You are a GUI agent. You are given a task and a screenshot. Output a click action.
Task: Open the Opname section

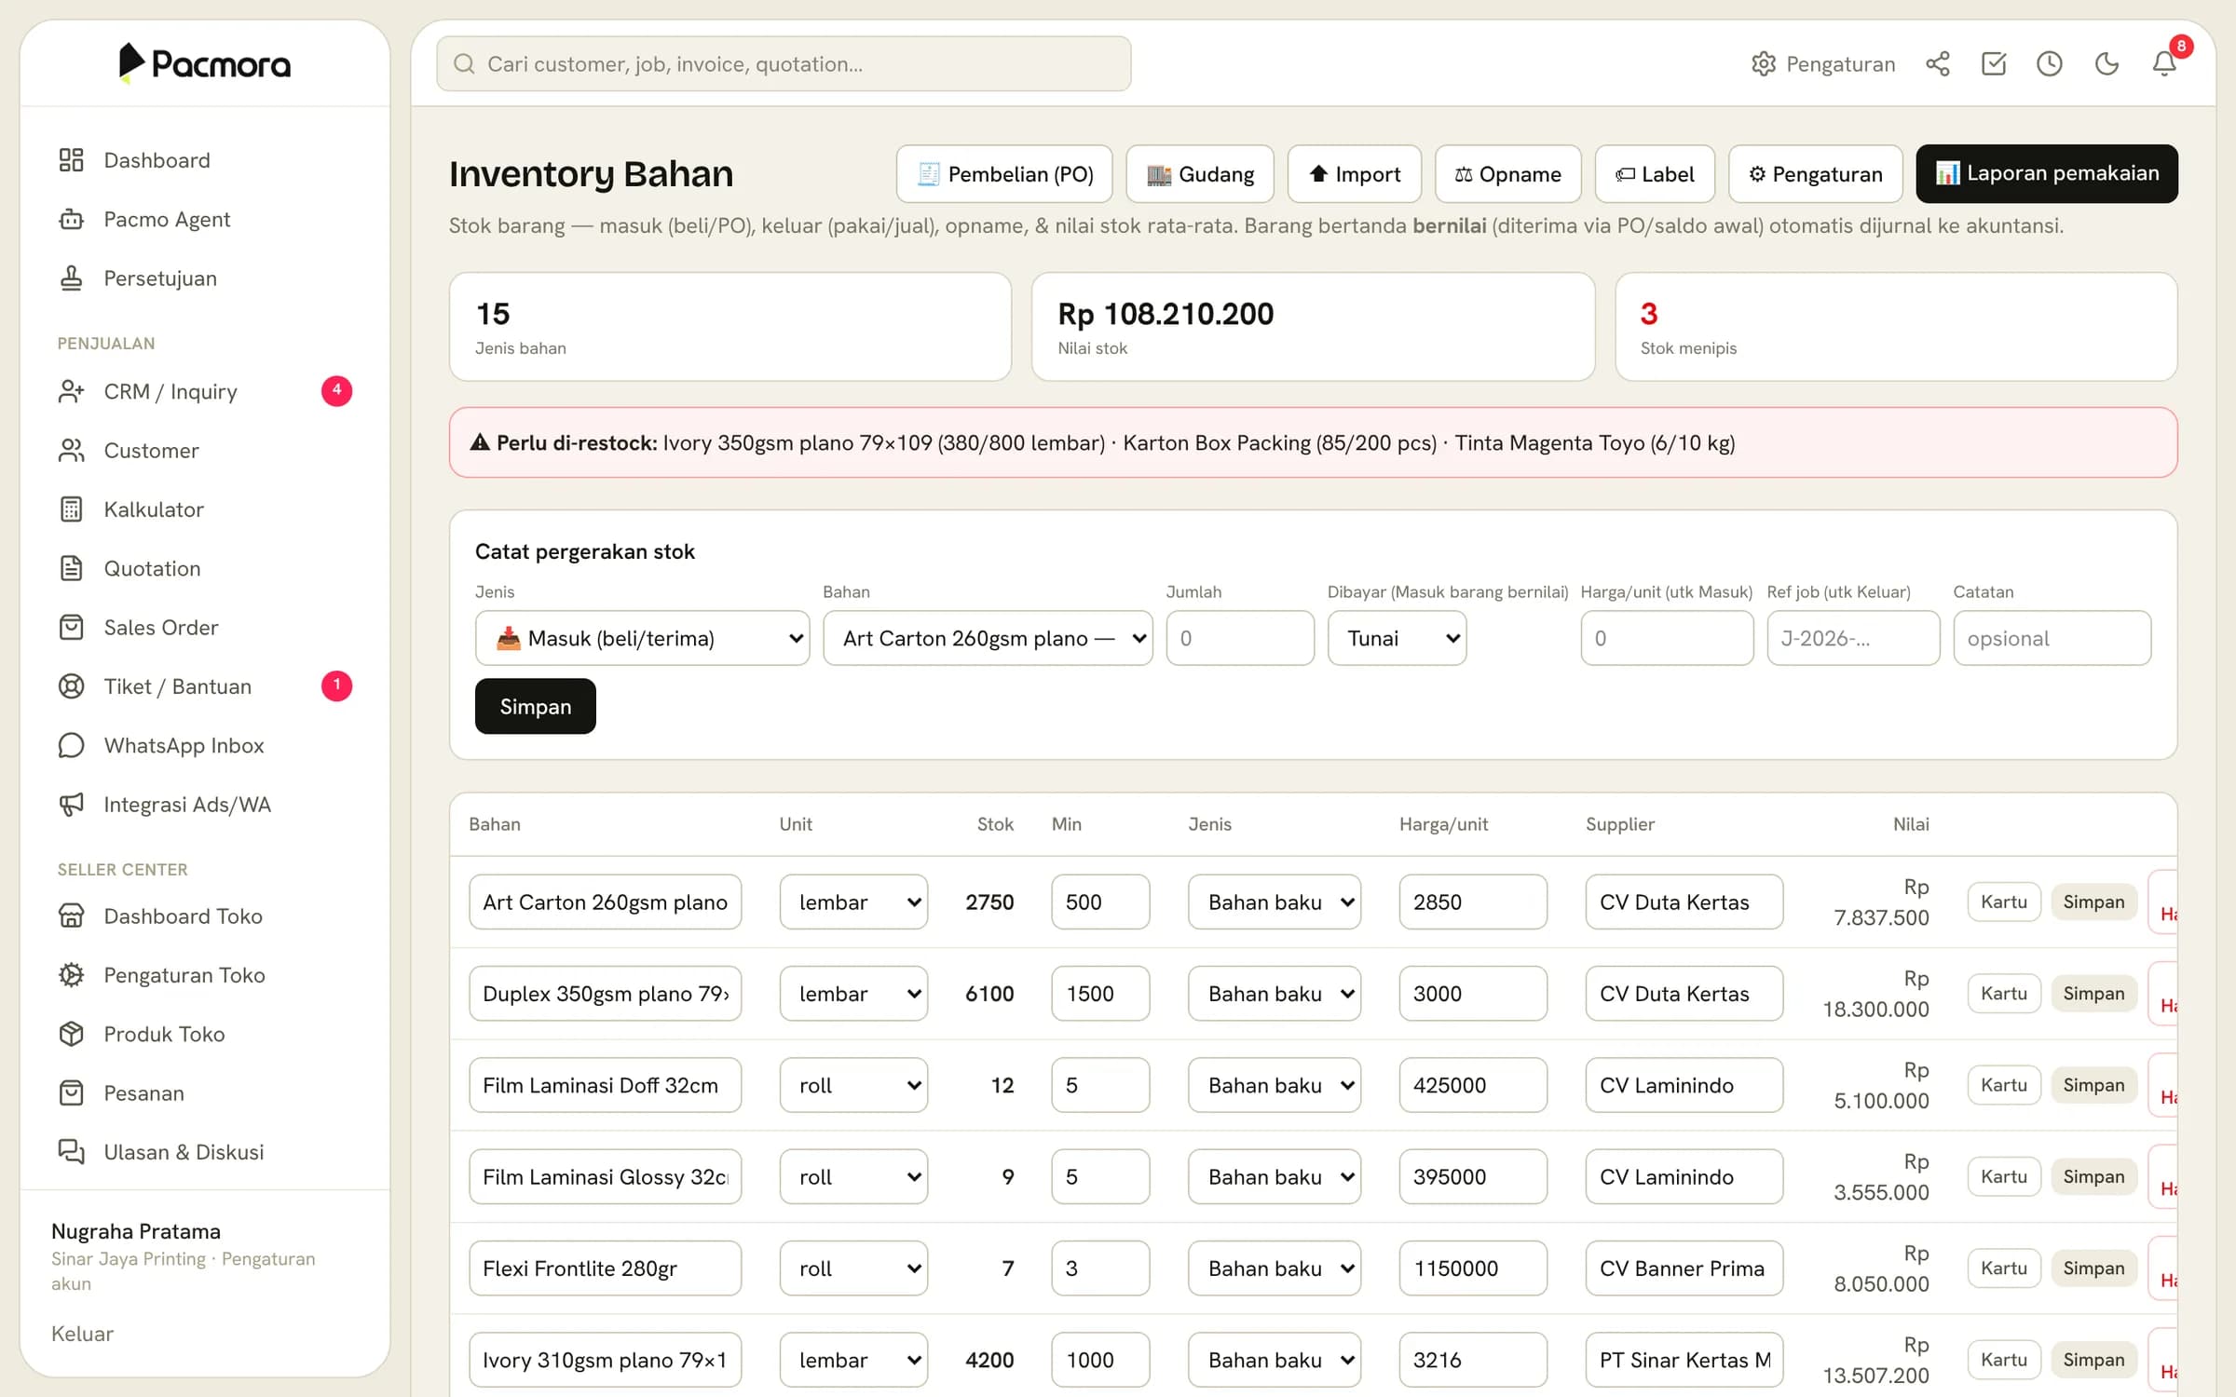coord(1508,174)
